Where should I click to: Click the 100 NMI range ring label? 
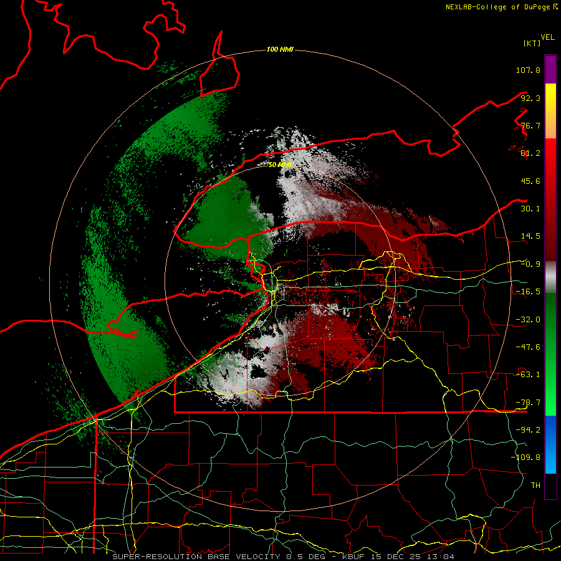click(x=280, y=49)
